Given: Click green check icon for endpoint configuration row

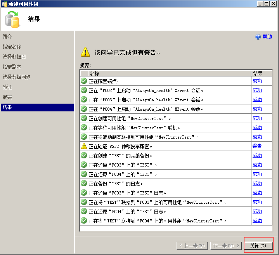Looking at the screenshot, I should [x=84, y=81].
